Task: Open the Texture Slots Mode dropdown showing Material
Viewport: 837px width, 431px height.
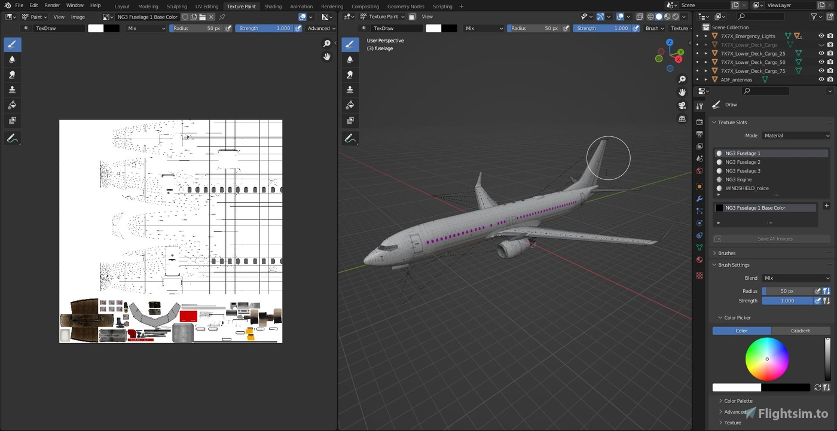Action: point(796,135)
